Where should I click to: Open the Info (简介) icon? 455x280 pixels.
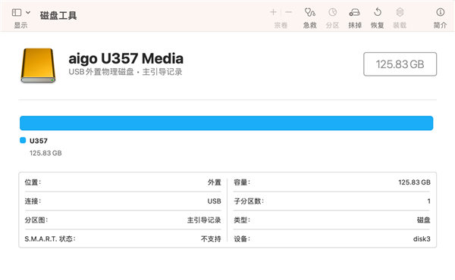(x=440, y=12)
